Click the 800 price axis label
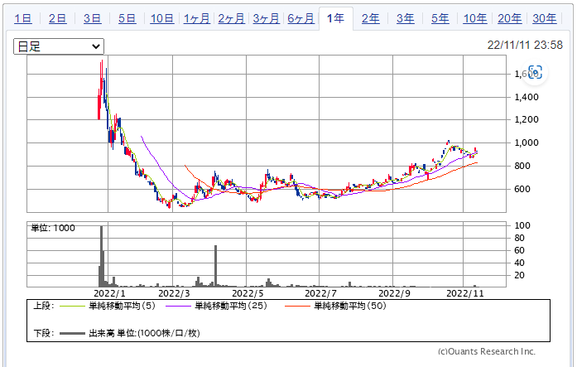The height and width of the screenshot is (367, 577). point(522,166)
